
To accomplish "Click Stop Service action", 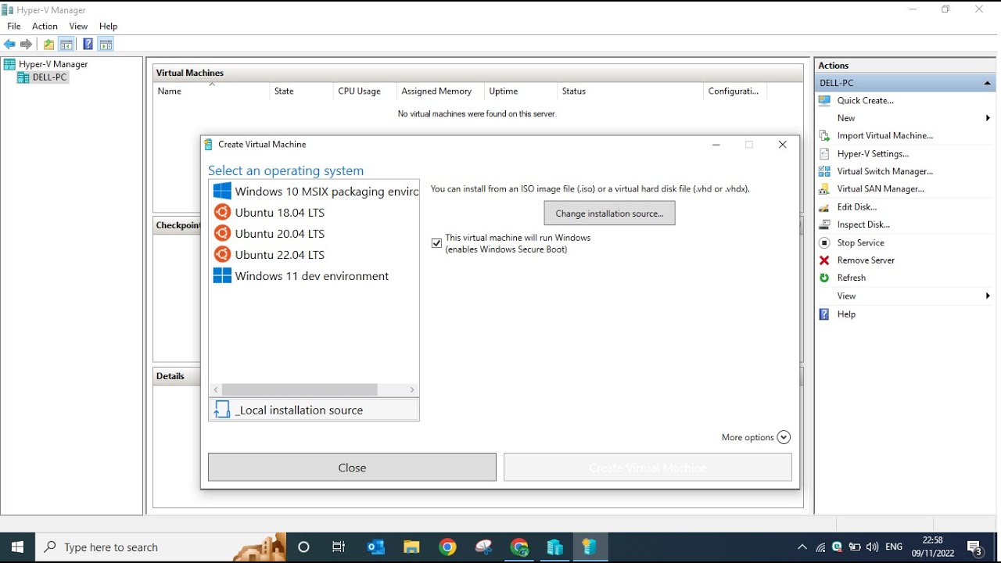I will tap(860, 243).
